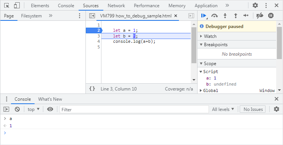This screenshot has height=145, width=283.
Task: Open console settings gear
Action: [x=277, y=109]
